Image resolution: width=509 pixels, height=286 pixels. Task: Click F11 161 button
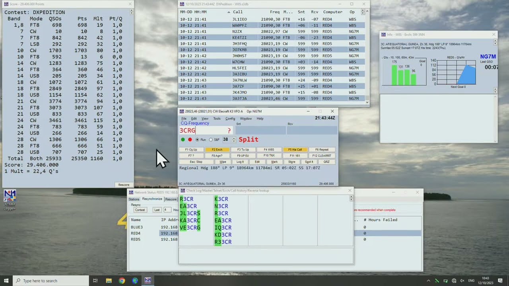(x=295, y=156)
